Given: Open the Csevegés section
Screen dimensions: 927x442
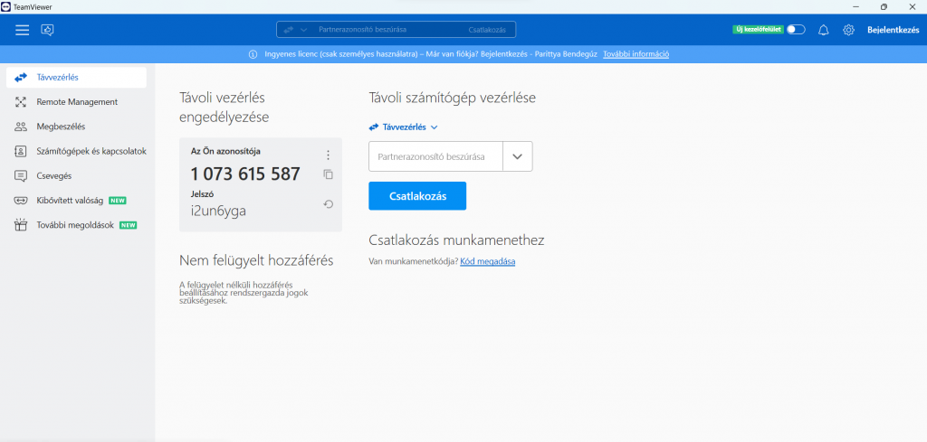Looking at the screenshot, I should pyautogui.click(x=53, y=175).
